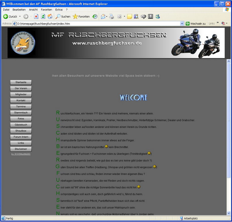Image resolution: width=232 pixels, height=222 pixels.
Task: Open the Zurück history dropdown arrow
Action: (20, 17)
